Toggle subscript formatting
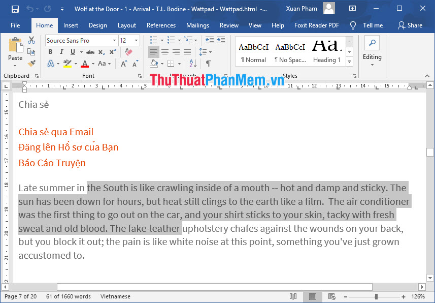The height and width of the screenshot is (303, 435). 101,52
